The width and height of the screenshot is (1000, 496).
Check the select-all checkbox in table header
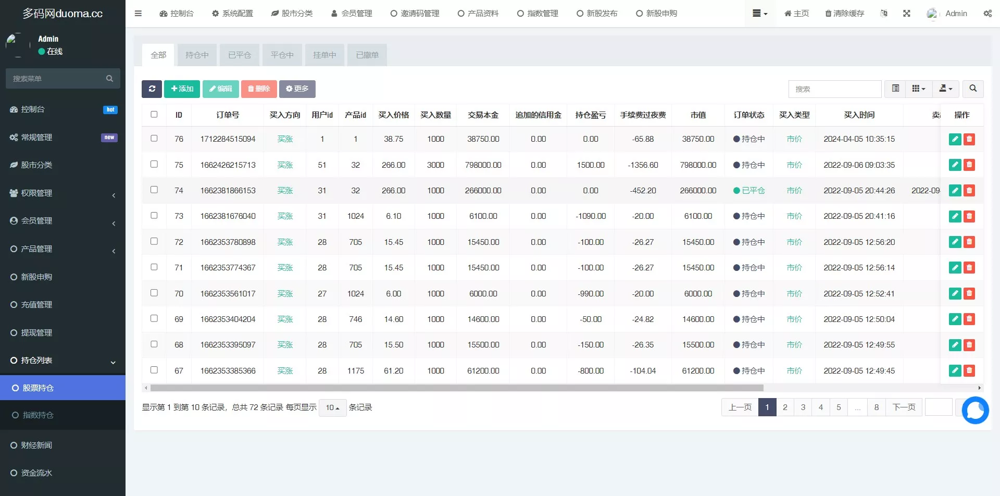[154, 115]
